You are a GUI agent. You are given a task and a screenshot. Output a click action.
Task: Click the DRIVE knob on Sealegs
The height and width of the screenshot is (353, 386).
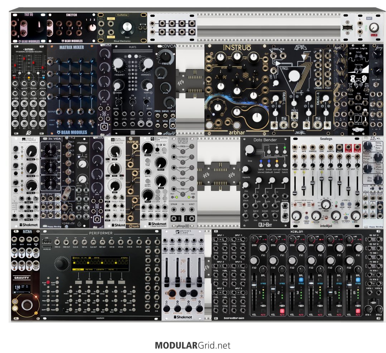(296, 216)
